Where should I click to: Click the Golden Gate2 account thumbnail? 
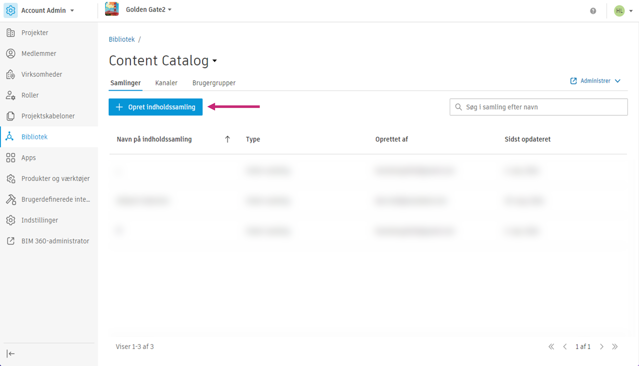click(x=112, y=9)
